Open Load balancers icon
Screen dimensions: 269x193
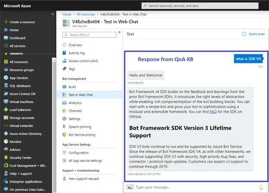click(x=6, y=109)
